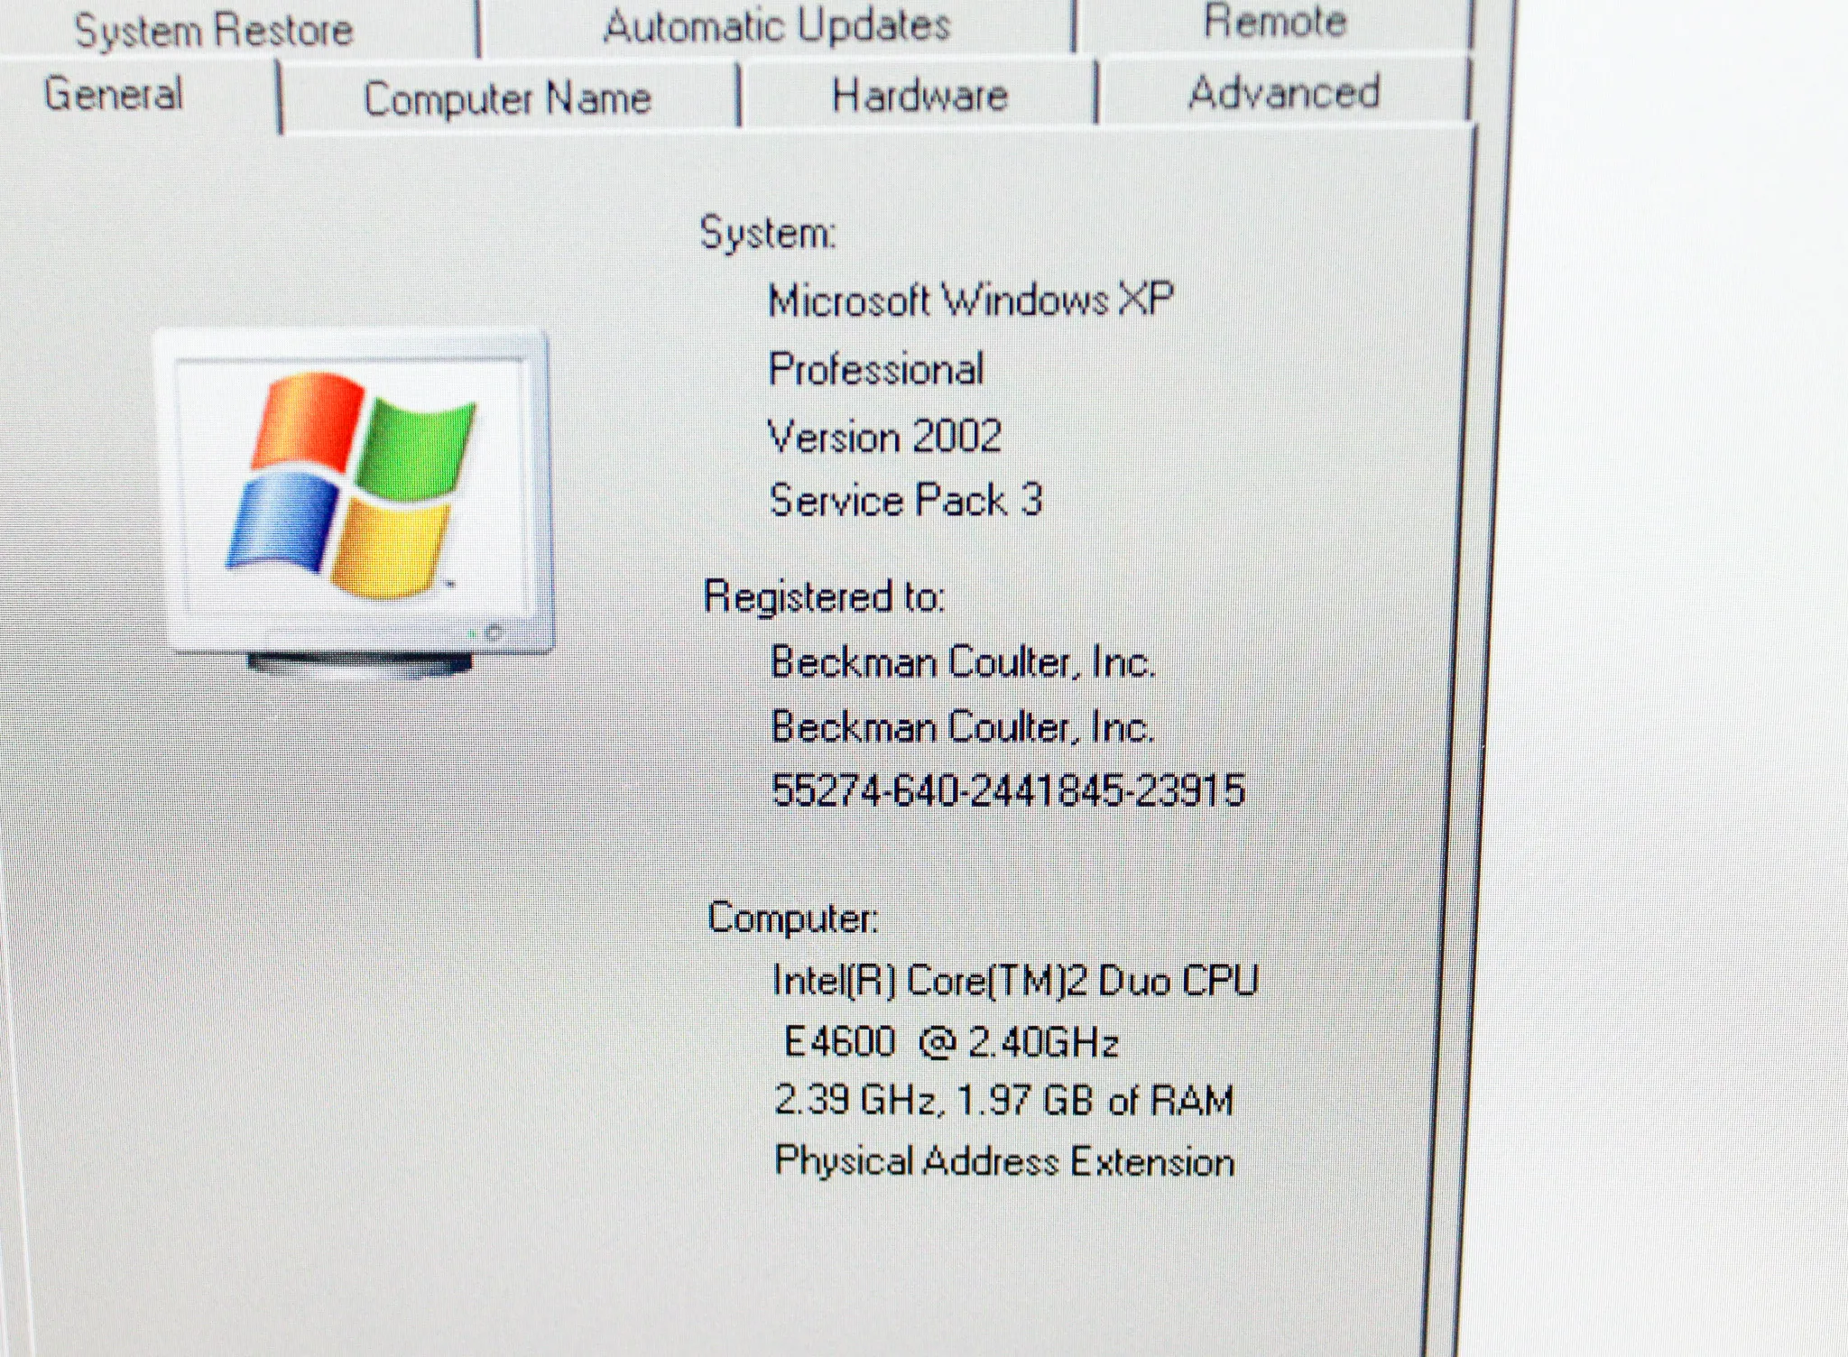The height and width of the screenshot is (1357, 1848).
Task: Click the second 'Beckman Coulter, Inc.' line
Action: (x=962, y=726)
